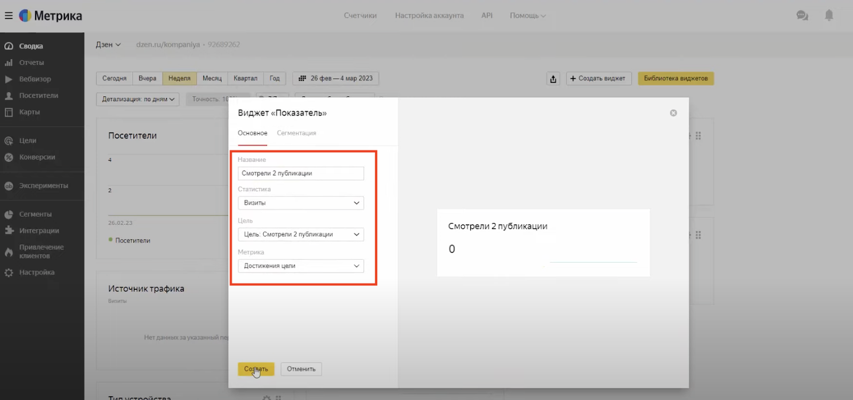Open Карты in the sidebar
The height and width of the screenshot is (400, 853).
(29, 112)
